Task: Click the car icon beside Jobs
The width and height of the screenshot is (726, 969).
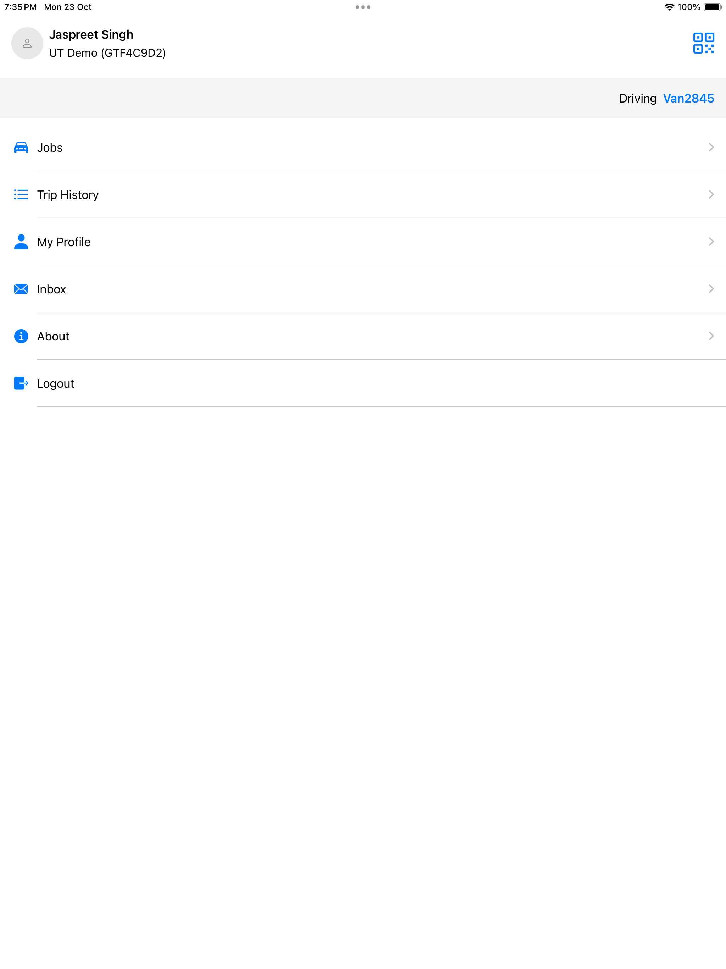Action: click(x=21, y=147)
